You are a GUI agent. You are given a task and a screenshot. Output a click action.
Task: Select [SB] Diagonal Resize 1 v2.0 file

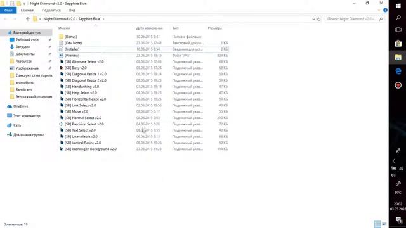[86, 74]
